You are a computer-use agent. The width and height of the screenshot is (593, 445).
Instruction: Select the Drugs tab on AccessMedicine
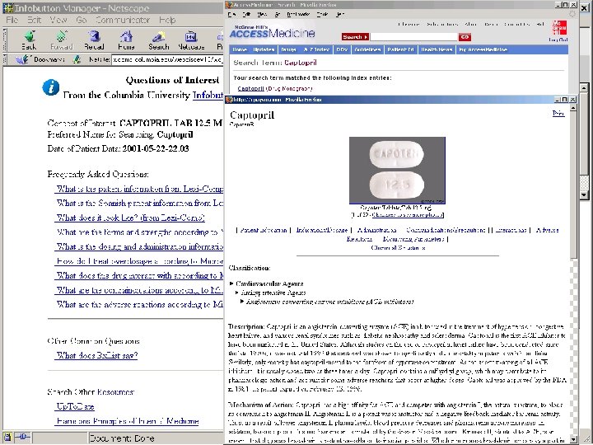click(288, 49)
